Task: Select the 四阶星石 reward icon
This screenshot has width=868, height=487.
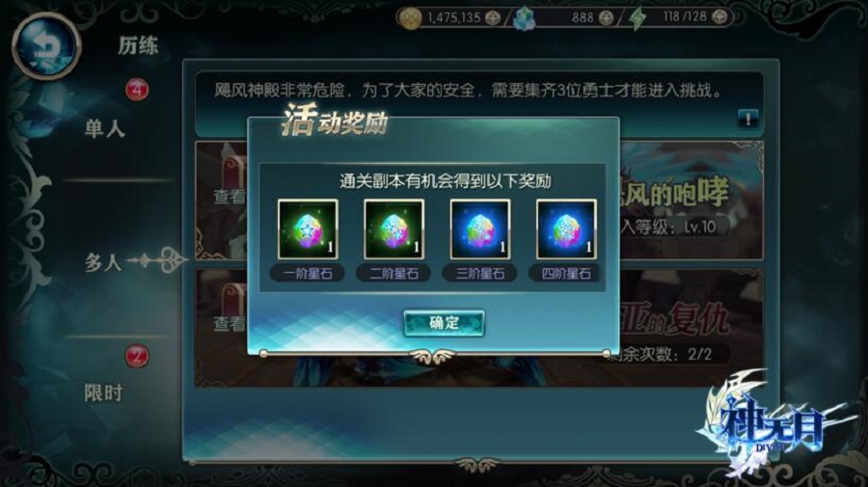Action: [566, 230]
